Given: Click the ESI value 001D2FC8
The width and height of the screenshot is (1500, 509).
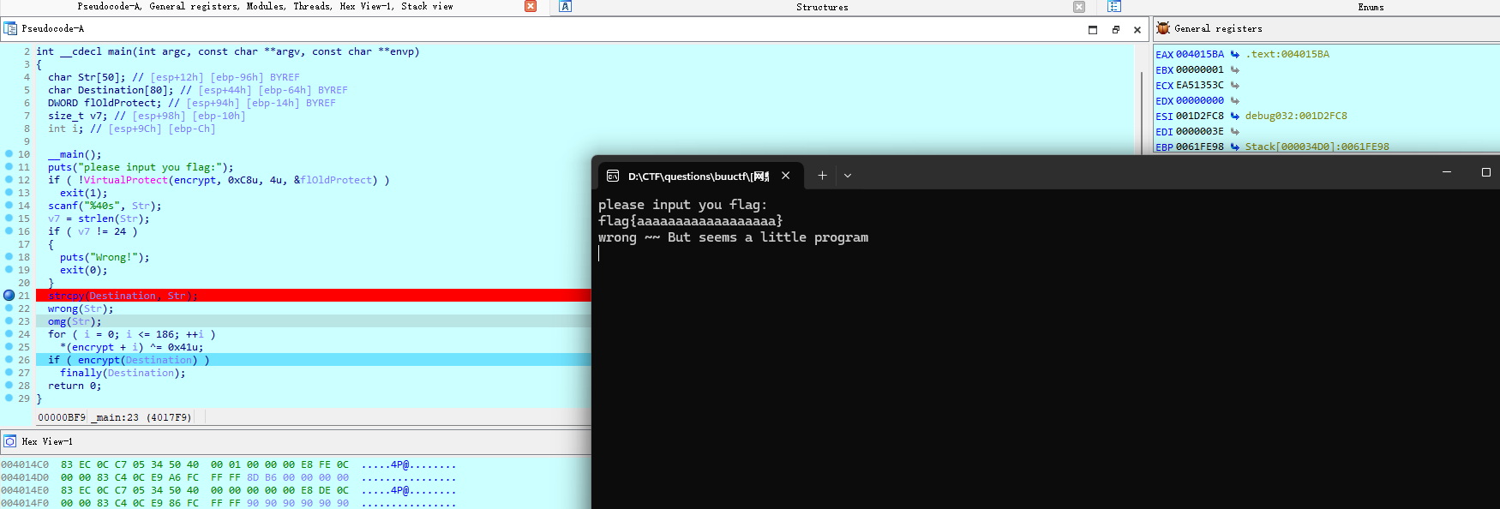Looking at the screenshot, I should (1200, 116).
